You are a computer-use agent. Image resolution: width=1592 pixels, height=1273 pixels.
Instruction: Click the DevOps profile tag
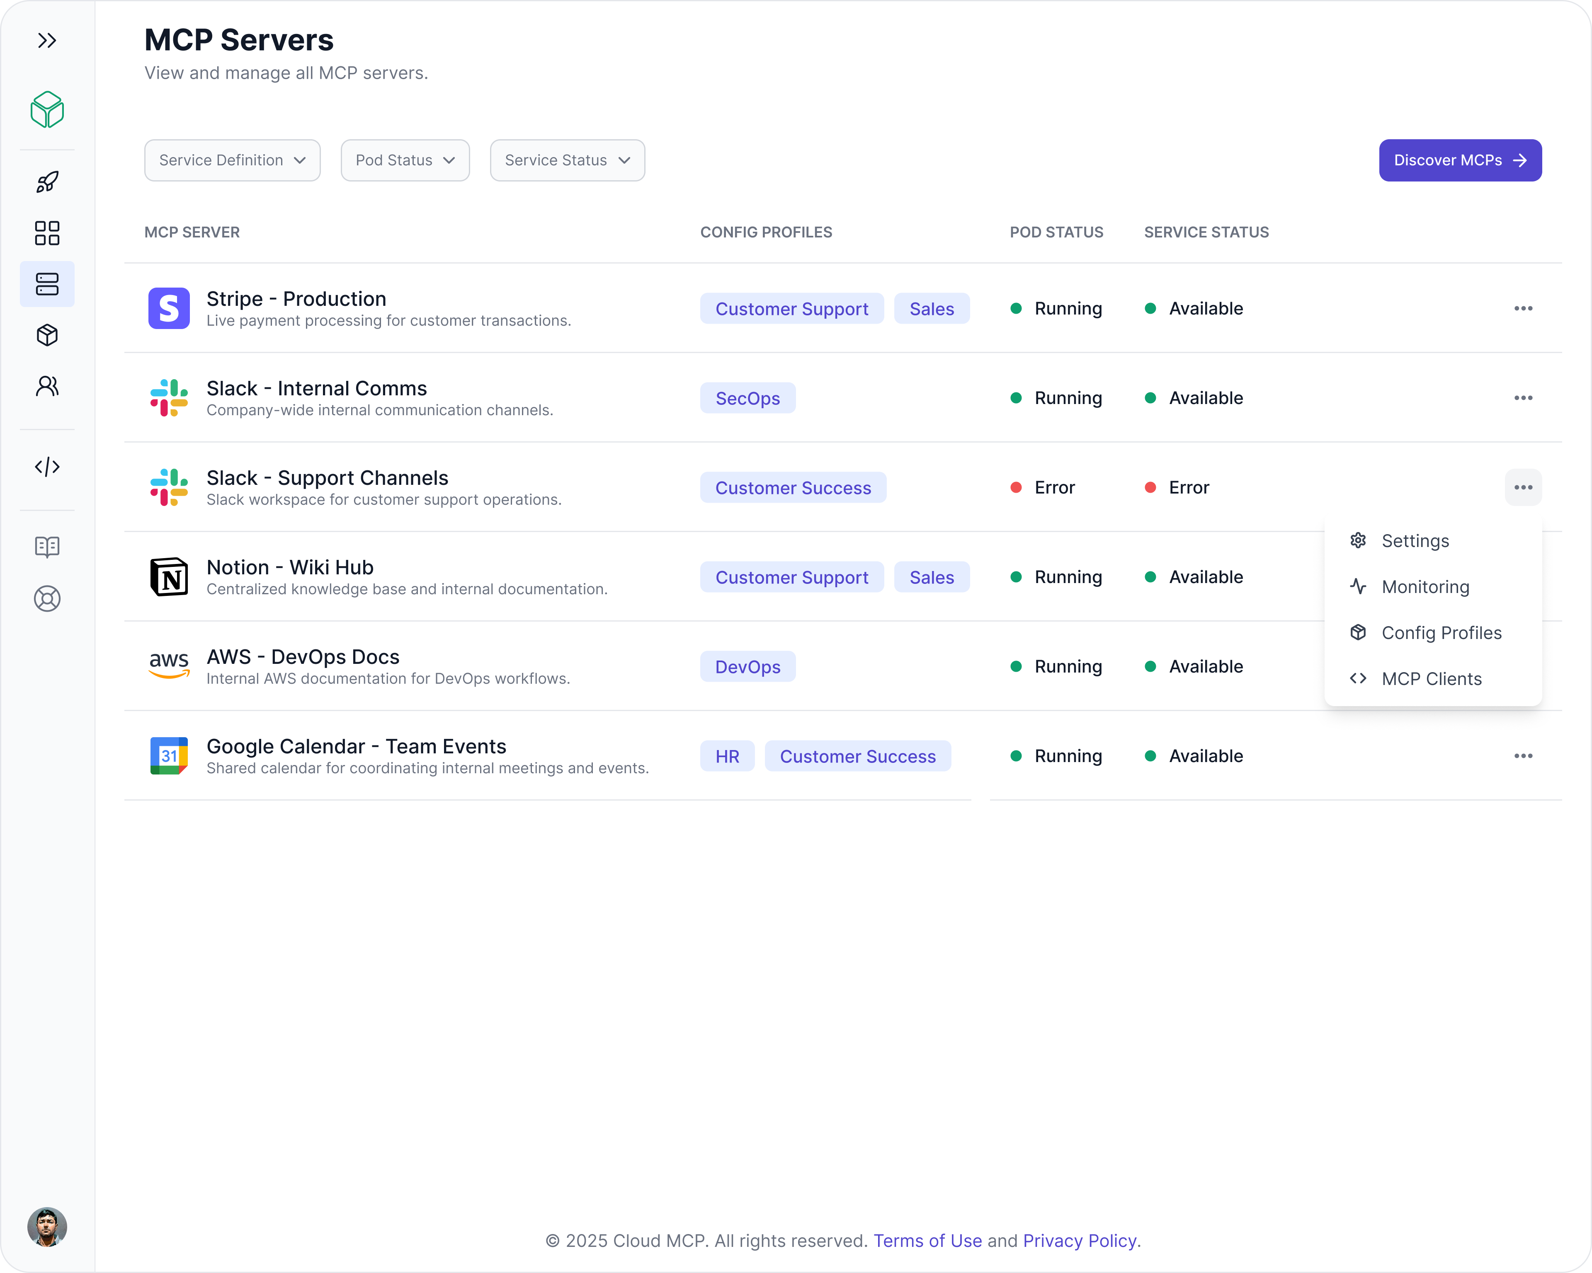[748, 666]
